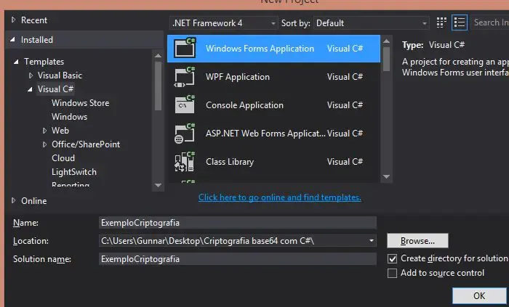Screen dimensions: 509x307
Task: Select Office/SharePoint category label
Action: coord(86,144)
